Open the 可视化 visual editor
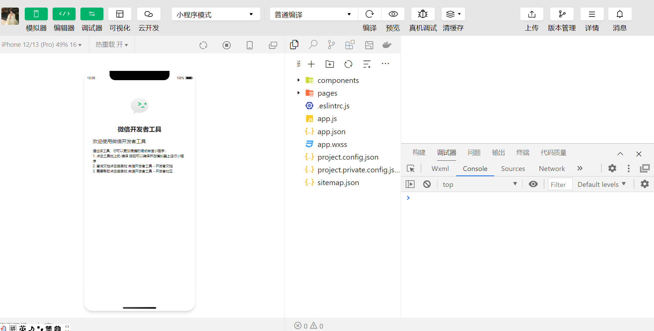This screenshot has width=654, height=331. point(120,14)
